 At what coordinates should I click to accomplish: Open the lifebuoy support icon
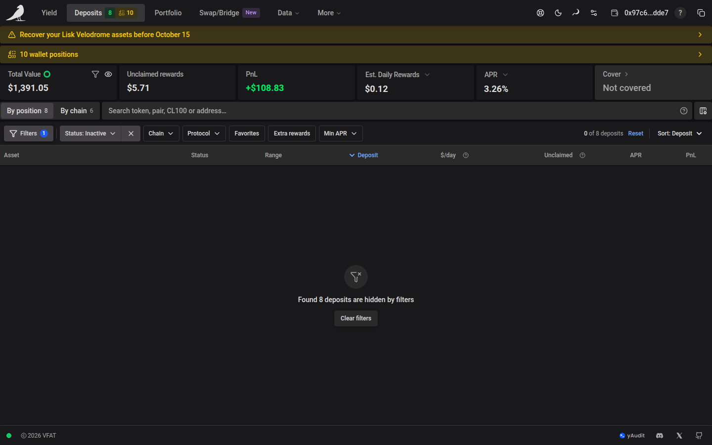[540, 13]
